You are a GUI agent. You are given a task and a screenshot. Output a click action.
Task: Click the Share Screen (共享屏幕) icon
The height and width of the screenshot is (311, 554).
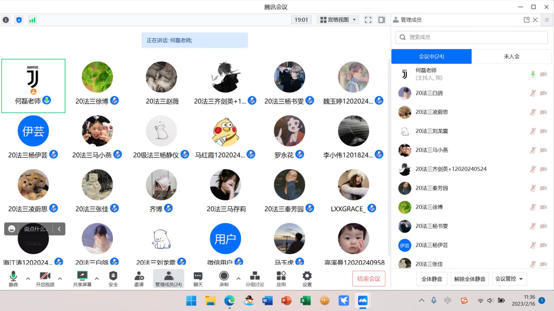pyautogui.click(x=82, y=276)
